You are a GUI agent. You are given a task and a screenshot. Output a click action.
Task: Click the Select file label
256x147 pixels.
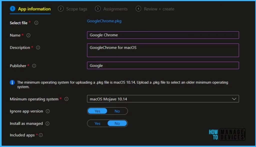[x=18, y=23]
